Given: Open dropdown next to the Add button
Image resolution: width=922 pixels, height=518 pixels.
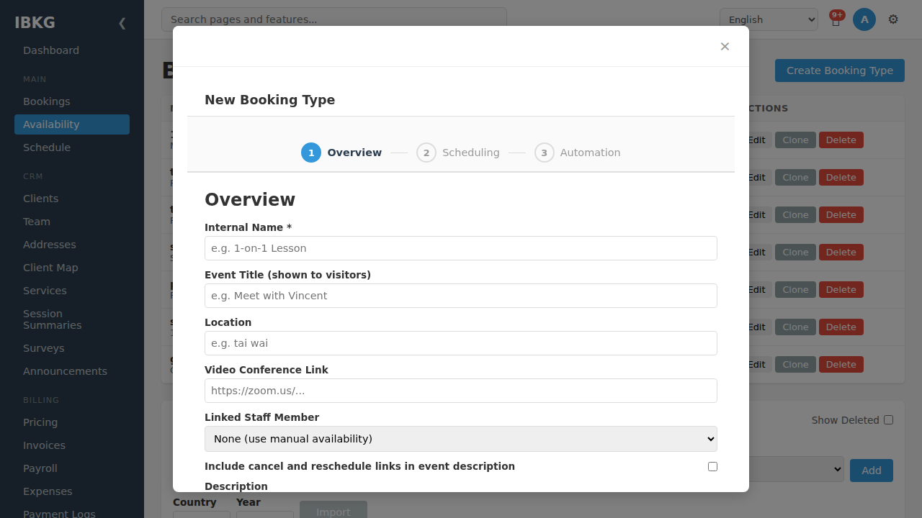Looking at the screenshot, I should click(797, 469).
